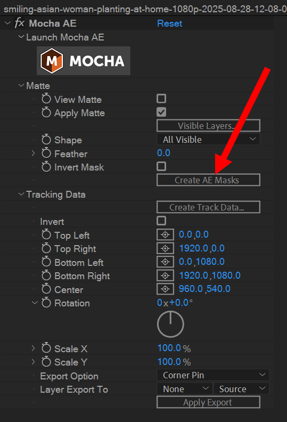The image size is (287, 422).
Task: Open the Export Option Corner Pin dropdown
Action: [213, 375]
